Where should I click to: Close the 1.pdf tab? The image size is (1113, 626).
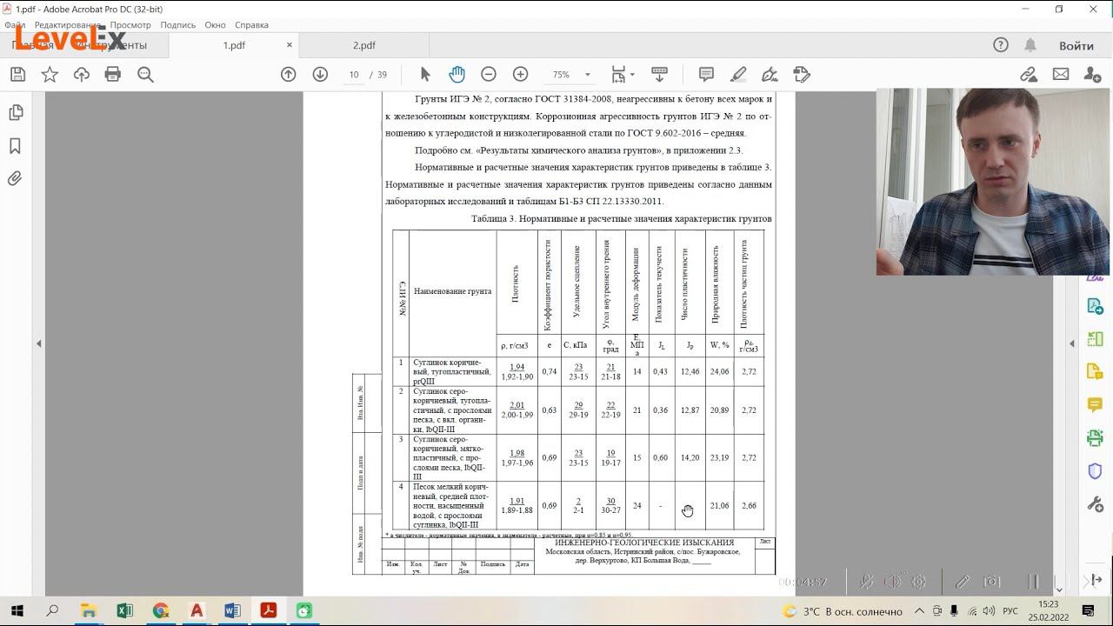coord(290,45)
